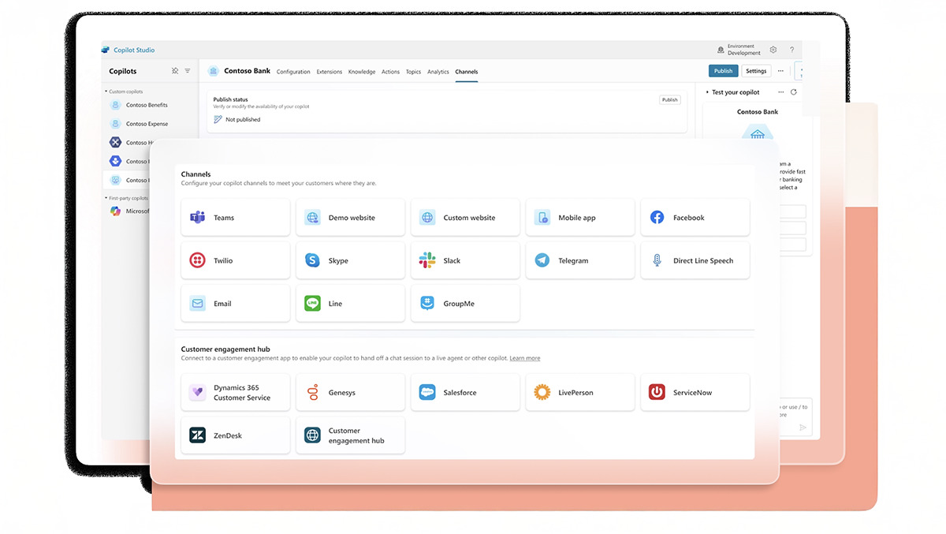
Task: Click the send arrow in test chat
Action: [x=803, y=428]
